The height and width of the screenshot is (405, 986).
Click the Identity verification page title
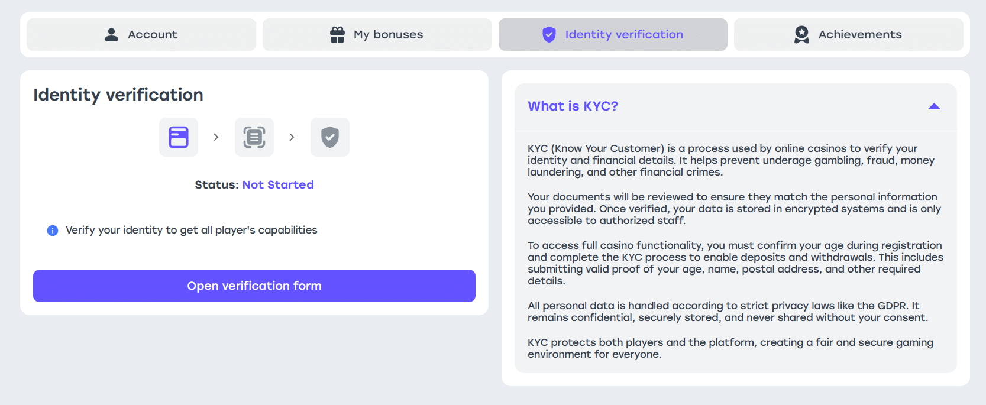click(118, 95)
